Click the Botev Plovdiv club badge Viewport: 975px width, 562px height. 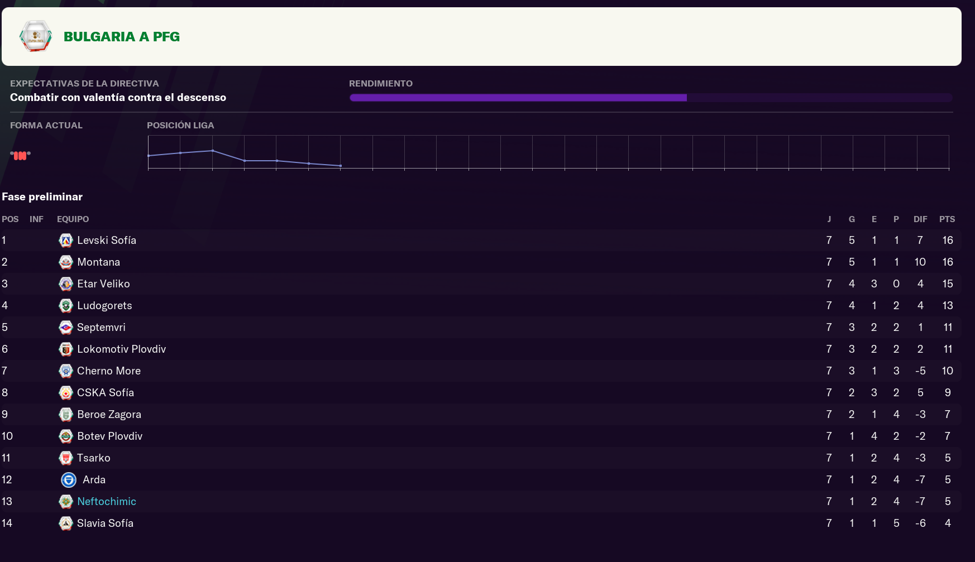[66, 436]
